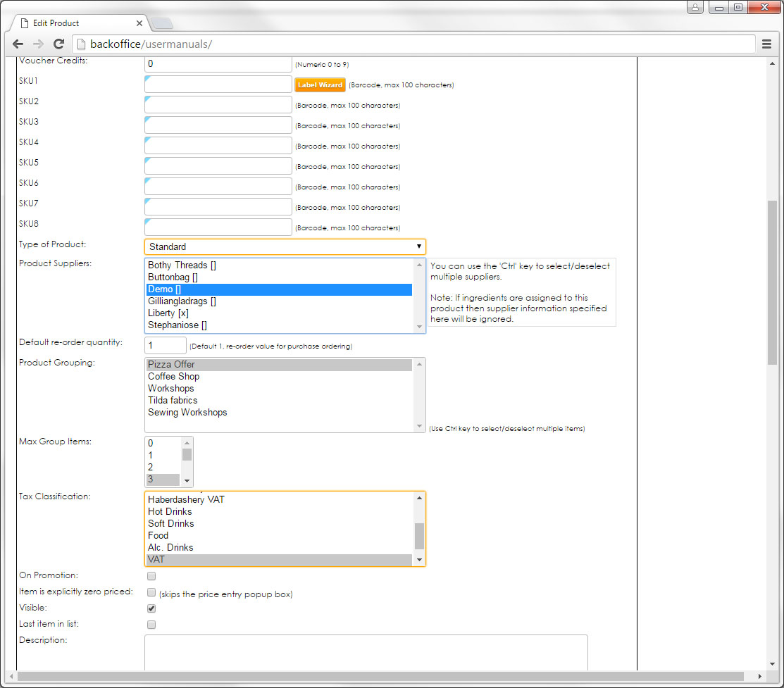Click the Max Group Items scrollbar thumb
The image size is (784, 688).
[187, 454]
